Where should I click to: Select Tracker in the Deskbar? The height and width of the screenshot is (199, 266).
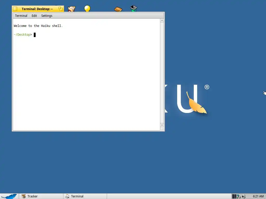41,196
